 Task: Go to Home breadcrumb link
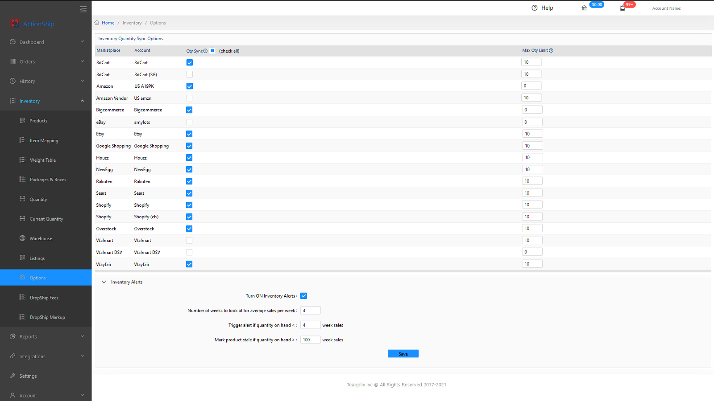coord(108,23)
